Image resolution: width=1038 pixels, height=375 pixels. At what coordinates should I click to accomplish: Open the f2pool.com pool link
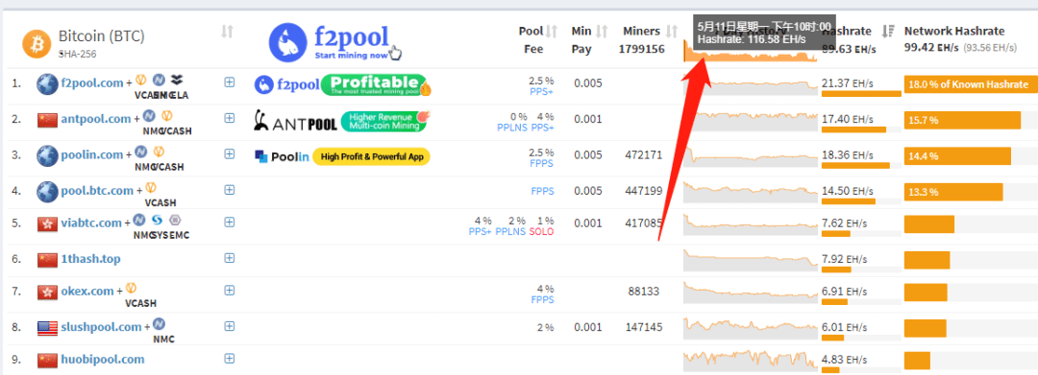pyautogui.click(x=92, y=83)
